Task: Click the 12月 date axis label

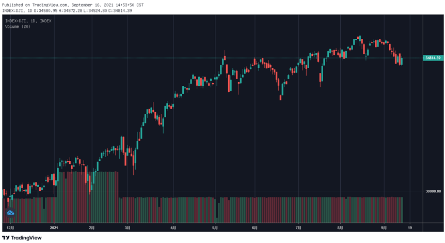Action: (x=10, y=227)
